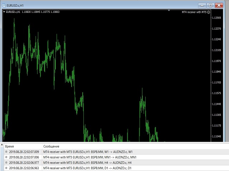229x171 pixels.
Task: Minimize the EURUSD.c,H1 chart window
Action: (x=202, y=6)
